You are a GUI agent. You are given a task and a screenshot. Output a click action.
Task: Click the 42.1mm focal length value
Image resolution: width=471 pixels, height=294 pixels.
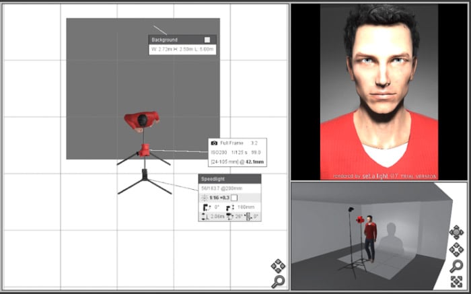tap(254, 162)
